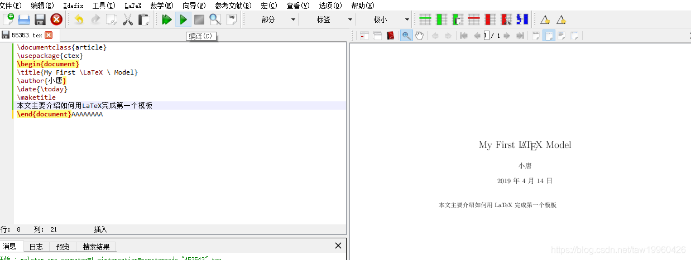The image size is (691, 260).
Task: Paste from clipboard icon
Action: tap(144, 19)
